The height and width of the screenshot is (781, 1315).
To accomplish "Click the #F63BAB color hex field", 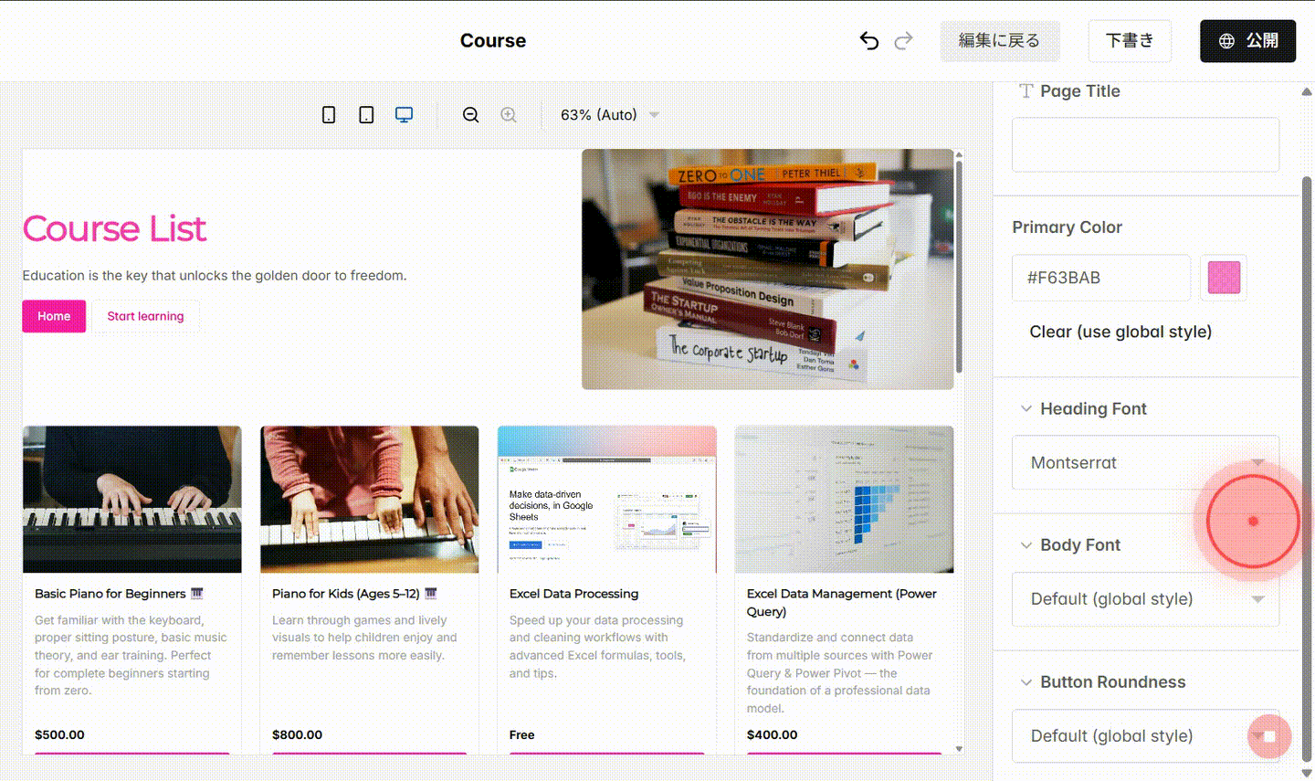I will (x=1101, y=278).
